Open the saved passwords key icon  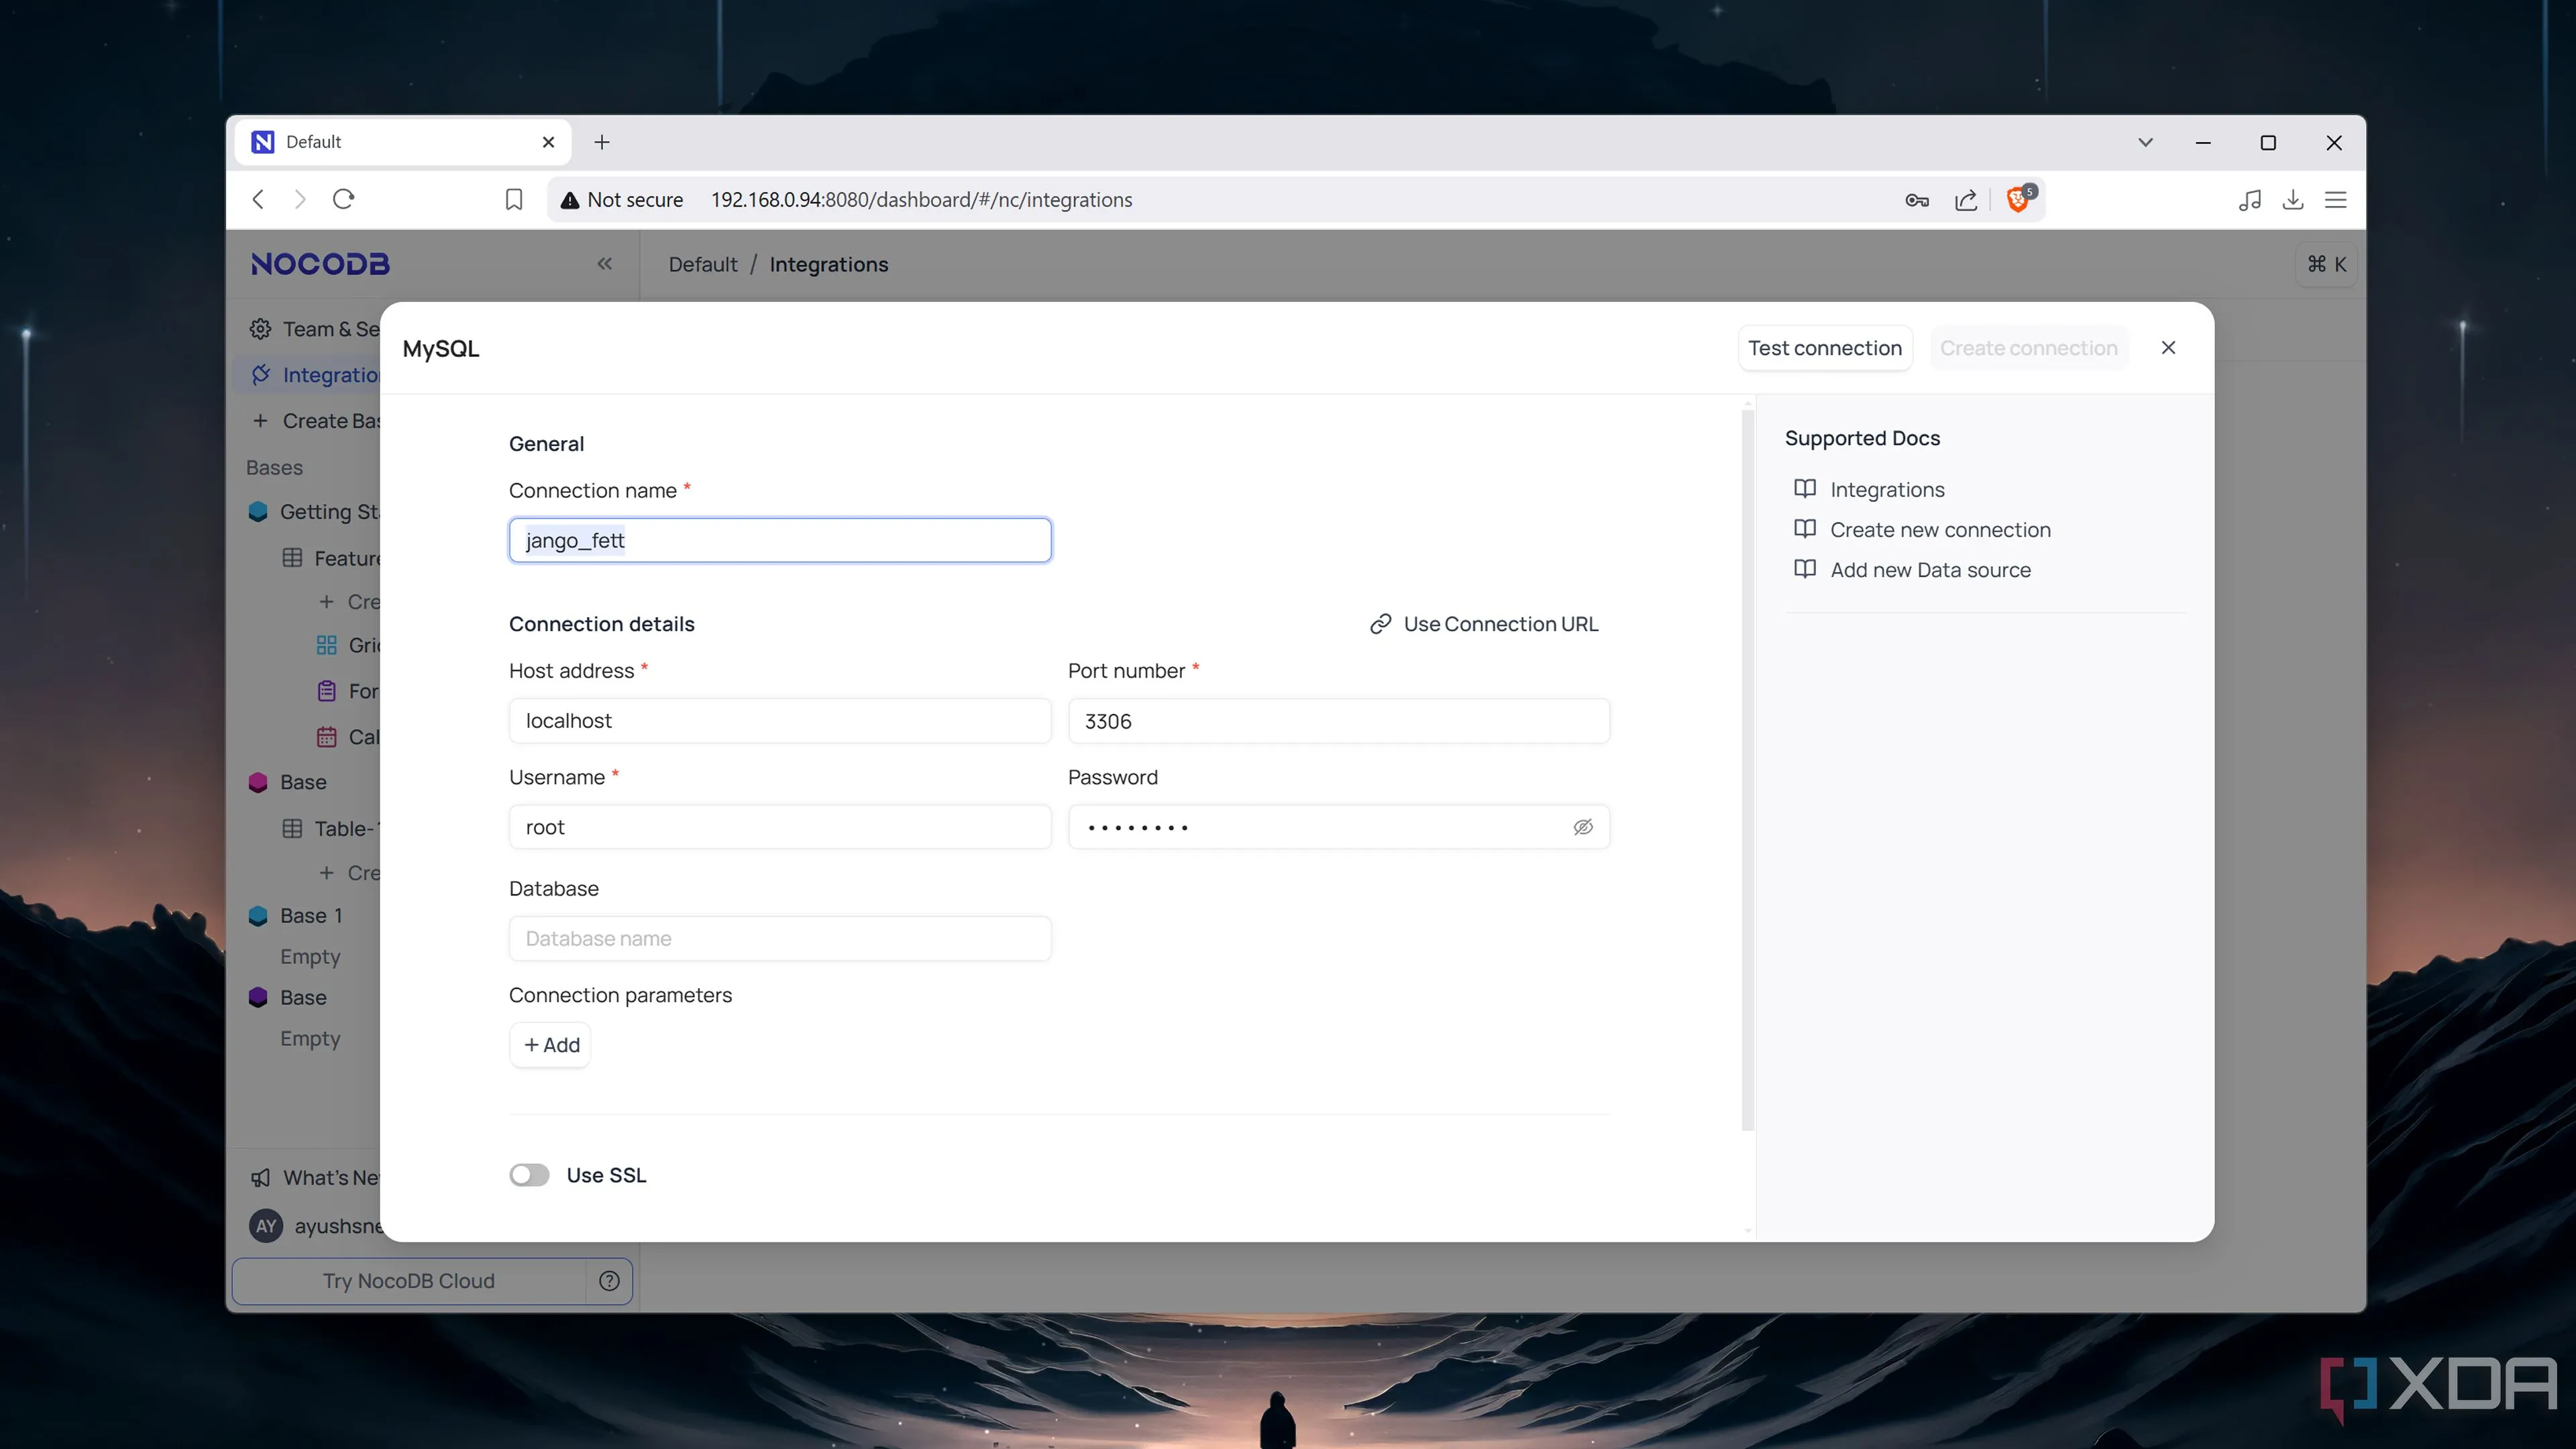click(1916, 200)
